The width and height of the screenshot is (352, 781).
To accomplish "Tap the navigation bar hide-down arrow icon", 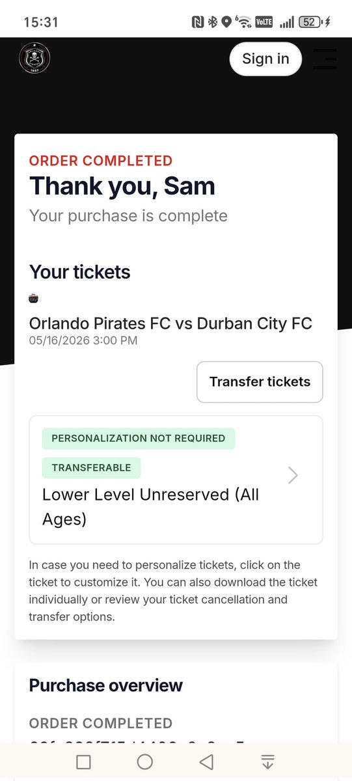I will 267,762.
